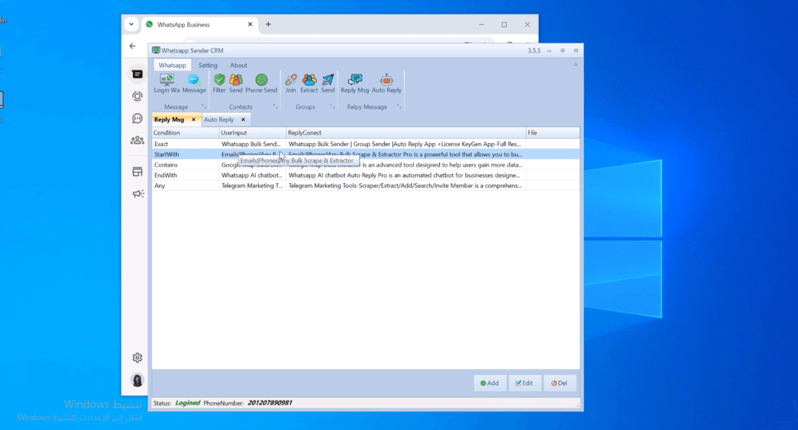Open the Auto Reply robot icon

(386, 79)
